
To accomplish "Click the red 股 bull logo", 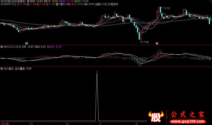I will [x=155, y=117].
